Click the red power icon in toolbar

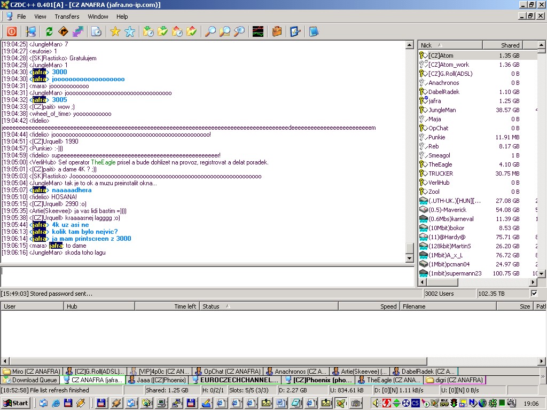click(x=11, y=31)
